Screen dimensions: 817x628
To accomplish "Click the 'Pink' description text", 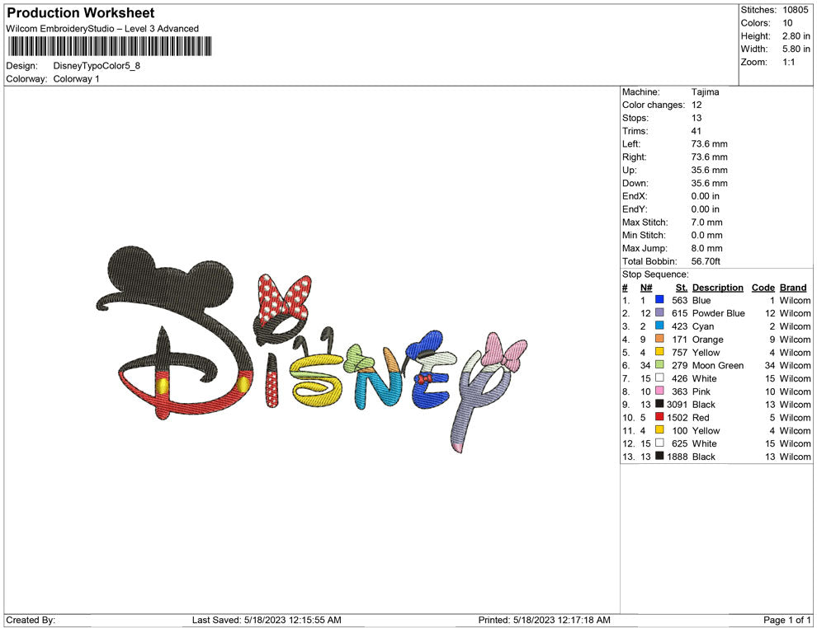I will (x=701, y=391).
